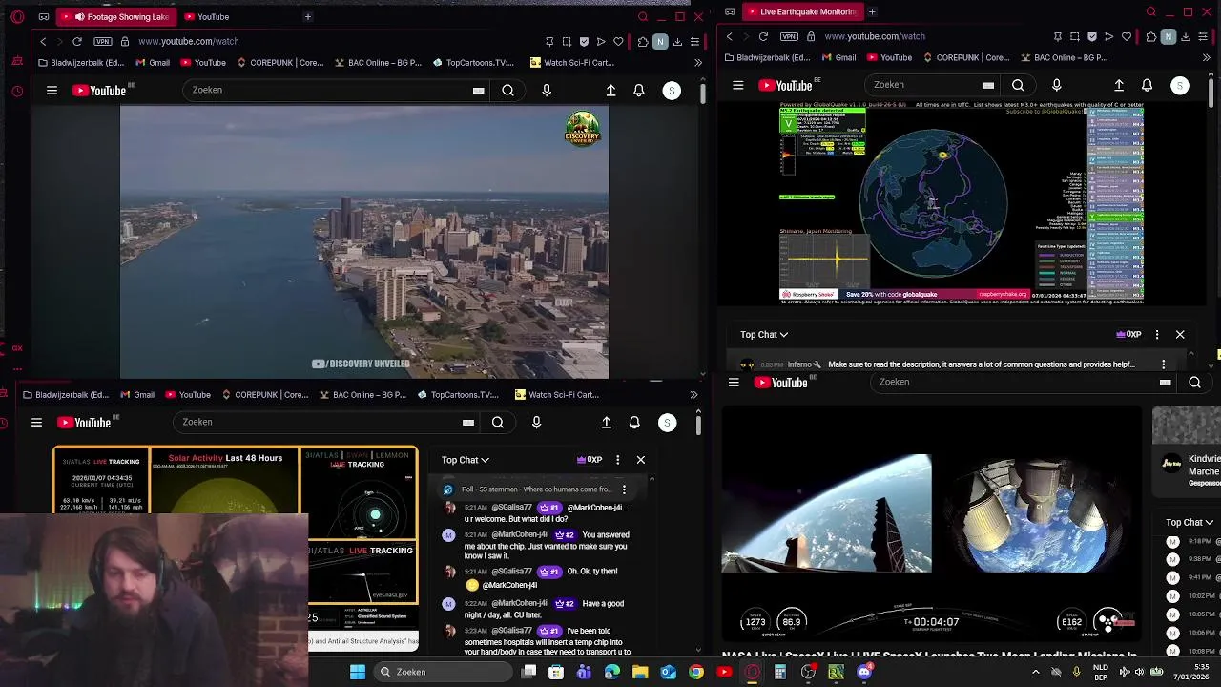This screenshot has height=687, width=1221.
Task: Switch to the Footage Showing Lake tab
Action: coord(117,16)
